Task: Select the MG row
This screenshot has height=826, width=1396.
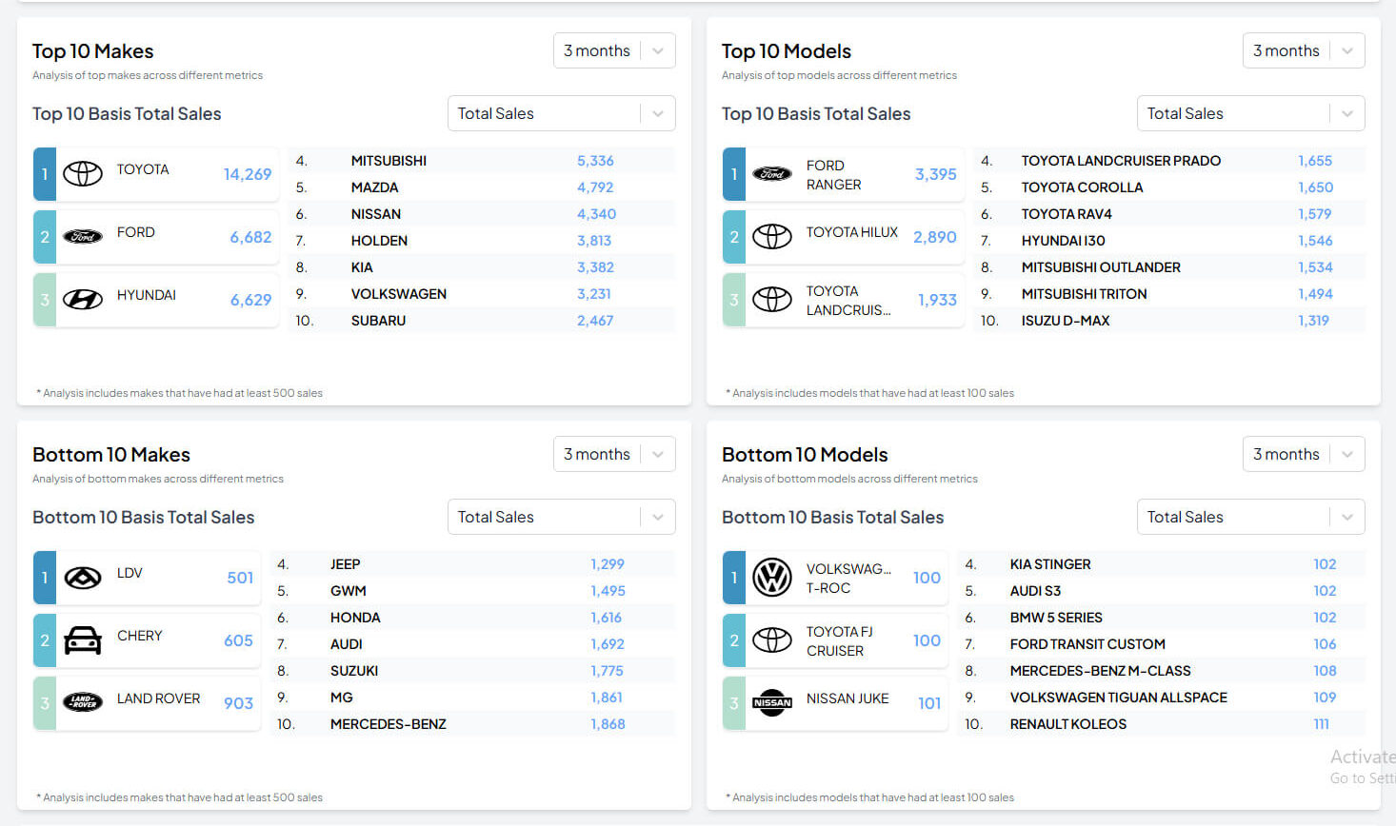Action: (x=472, y=698)
